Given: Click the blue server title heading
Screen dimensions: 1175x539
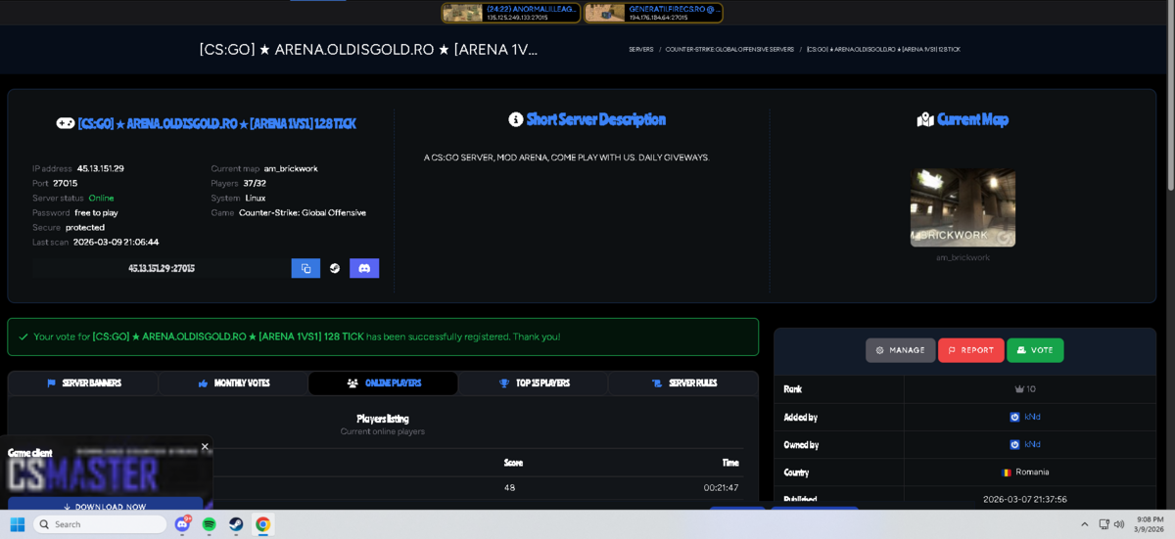Looking at the screenshot, I should tap(217, 124).
